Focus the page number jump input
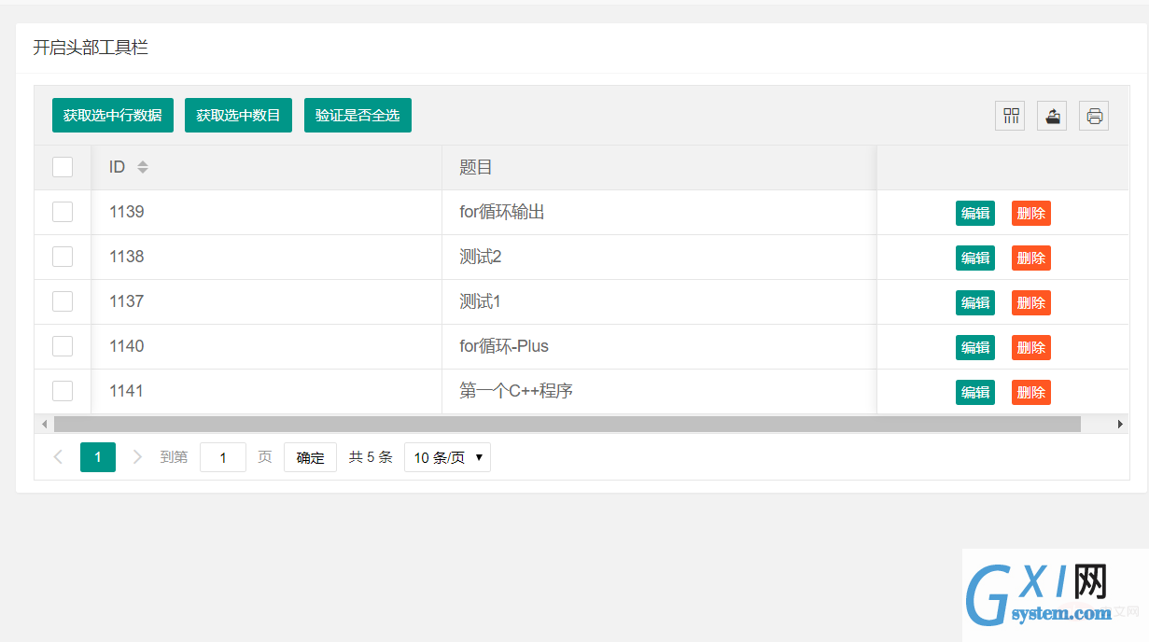Screen dimensions: 1149x642 223,457
